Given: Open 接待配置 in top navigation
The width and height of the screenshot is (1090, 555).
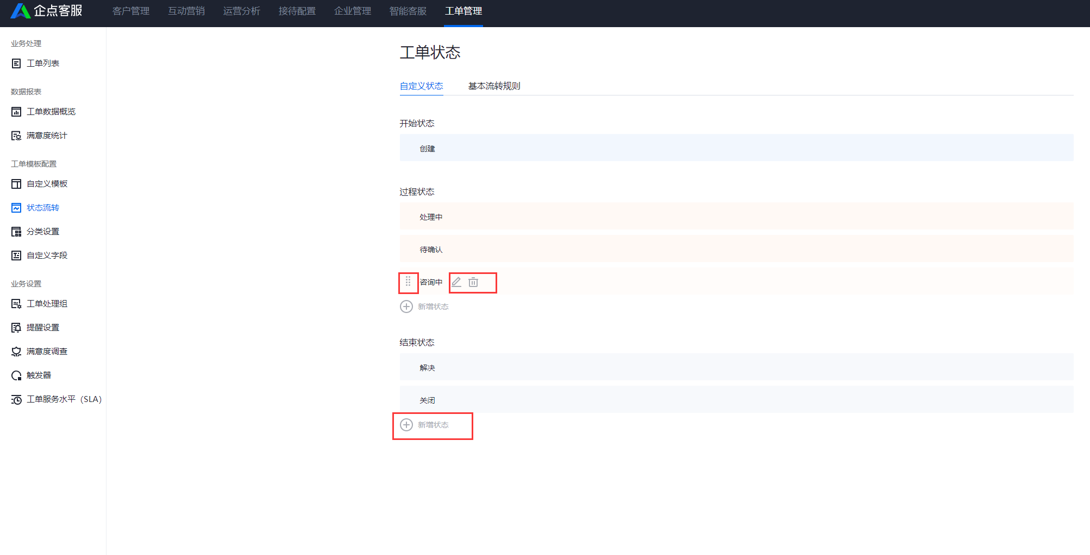Looking at the screenshot, I should [297, 11].
